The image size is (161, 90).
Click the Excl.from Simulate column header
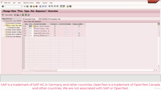66,24
